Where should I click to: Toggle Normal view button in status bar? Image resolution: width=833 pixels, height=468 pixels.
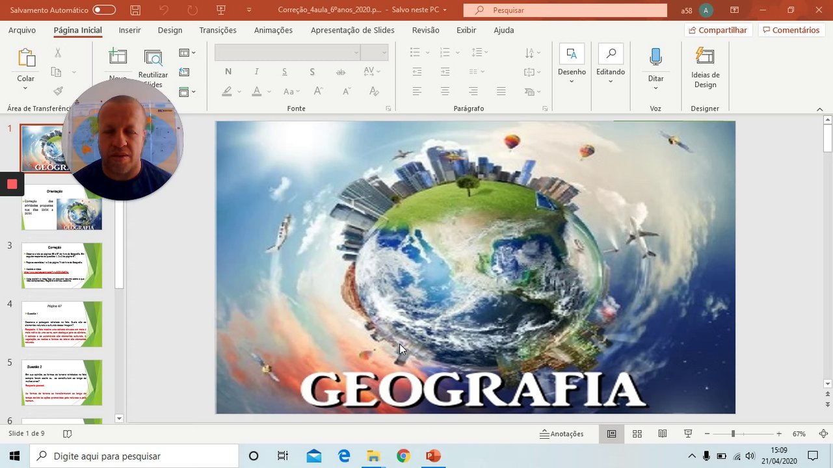pos(611,434)
